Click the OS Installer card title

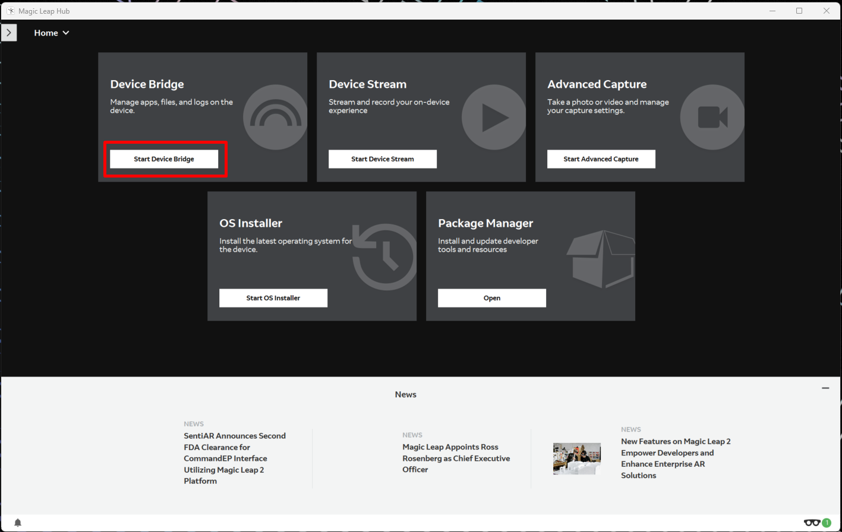(x=251, y=223)
